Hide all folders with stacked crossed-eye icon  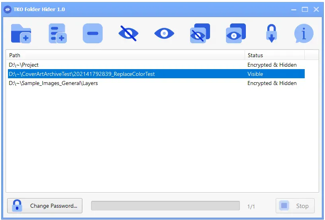pos(200,33)
